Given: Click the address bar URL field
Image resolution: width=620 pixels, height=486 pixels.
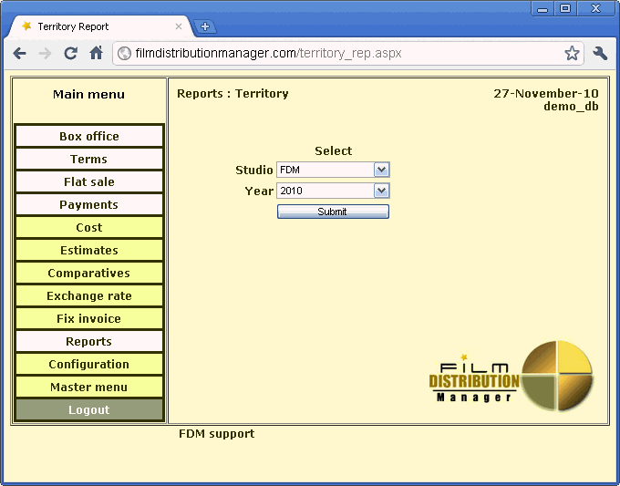Looking at the screenshot, I should click(x=337, y=54).
